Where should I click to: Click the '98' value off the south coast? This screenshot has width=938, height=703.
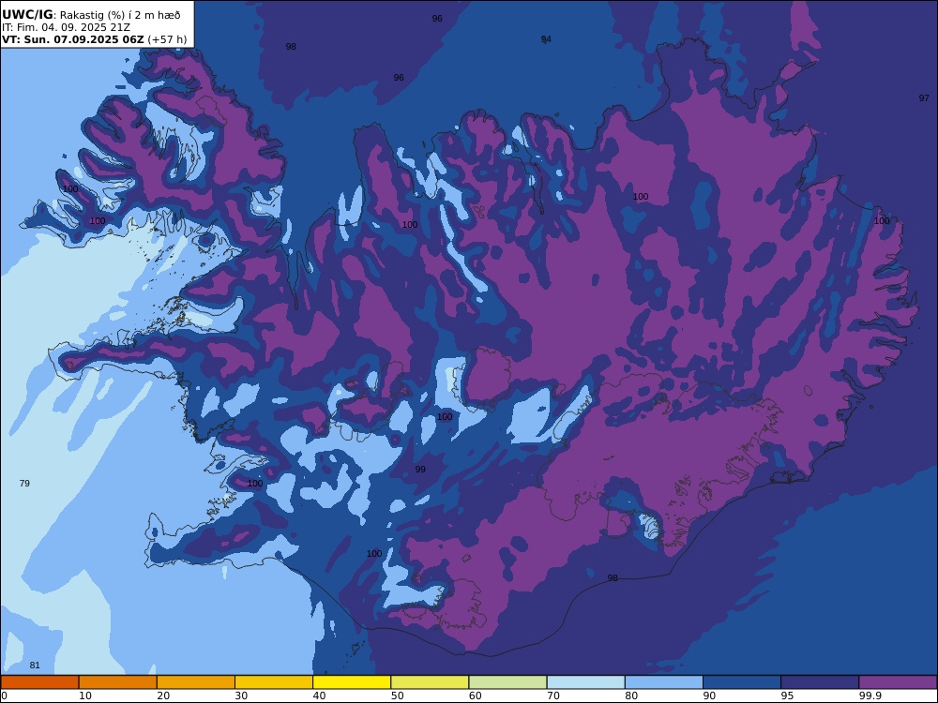[613, 578]
